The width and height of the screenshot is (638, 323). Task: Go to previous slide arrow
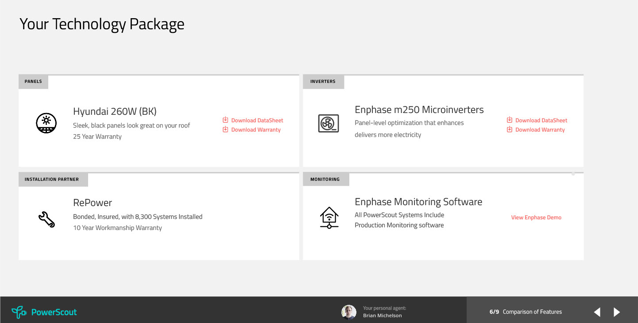point(597,312)
